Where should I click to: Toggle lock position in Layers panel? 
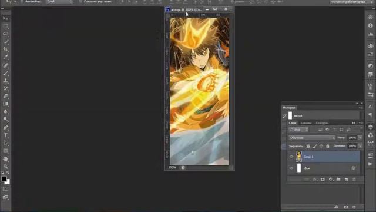pos(321,146)
